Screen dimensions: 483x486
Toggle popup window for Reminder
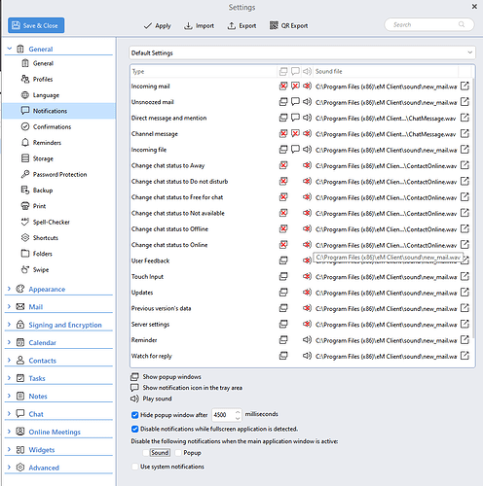(x=283, y=340)
